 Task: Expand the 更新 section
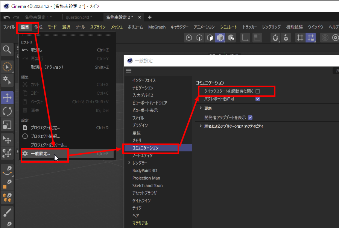(201, 108)
